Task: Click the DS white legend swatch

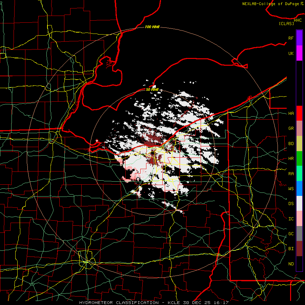Action: [x=299, y=203]
